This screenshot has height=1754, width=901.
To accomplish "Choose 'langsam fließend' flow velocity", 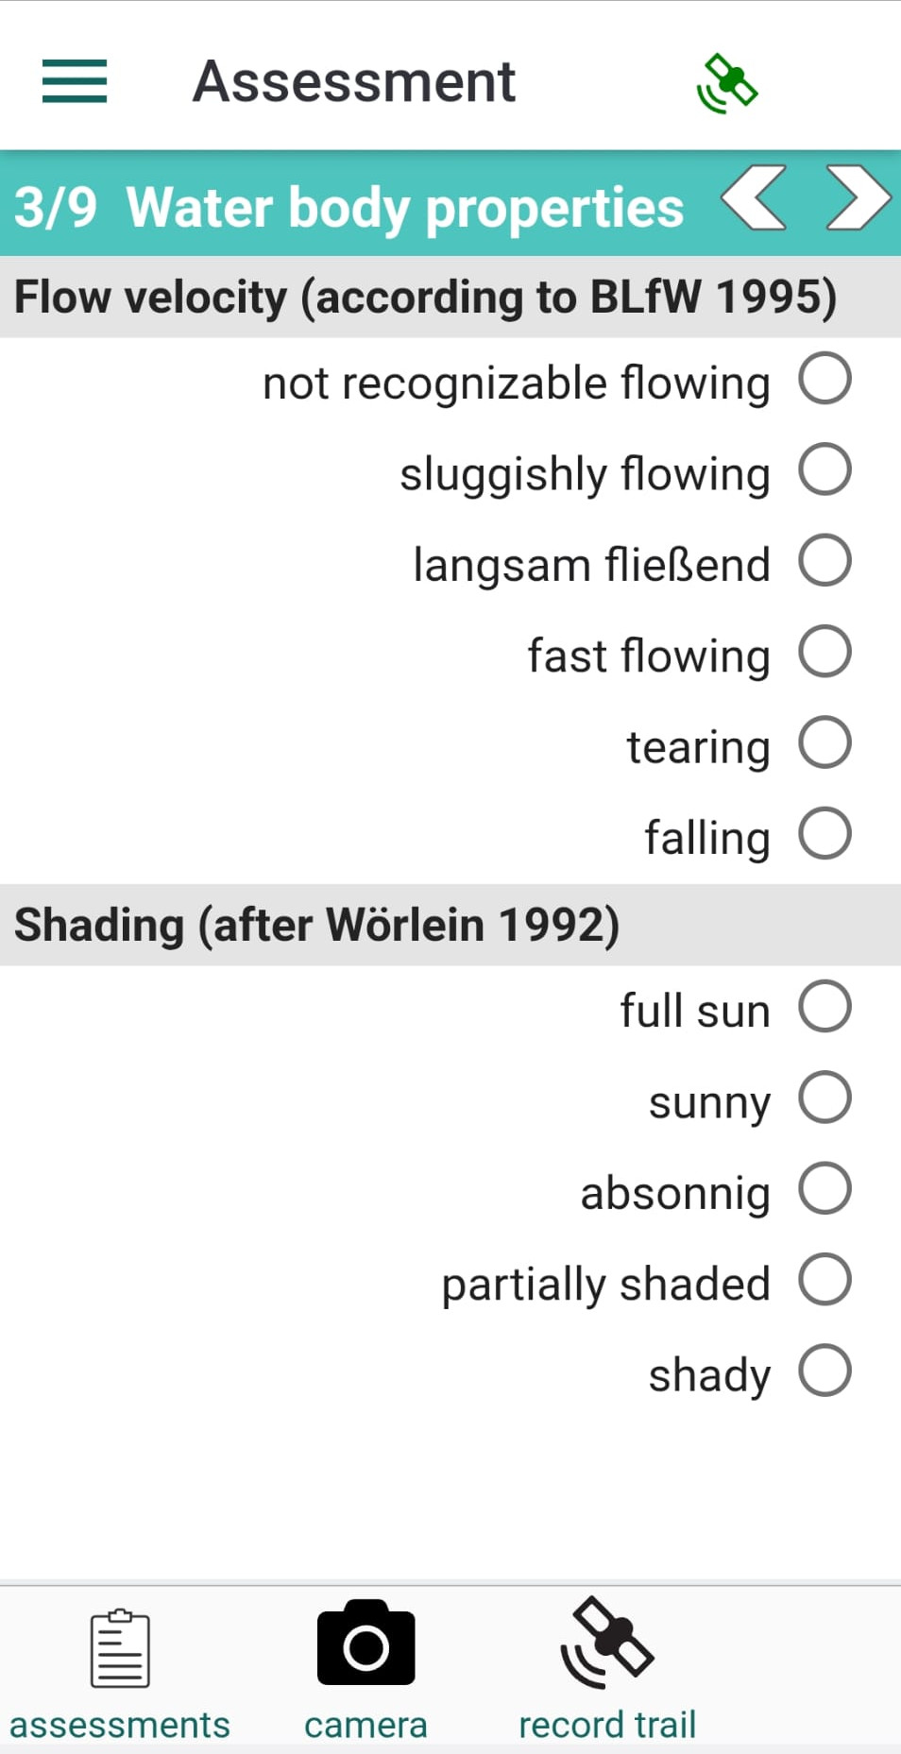I will pos(824,560).
